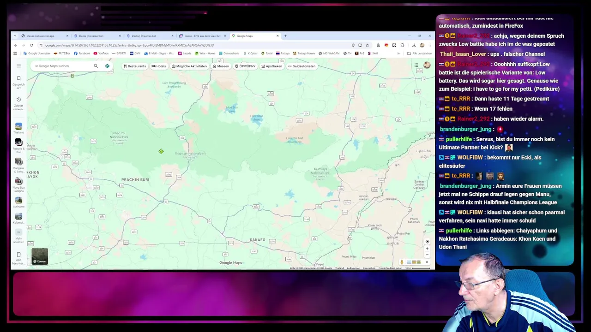Select the Geldautomaten chip
Screen dimensions: 591x332
tap(302, 66)
